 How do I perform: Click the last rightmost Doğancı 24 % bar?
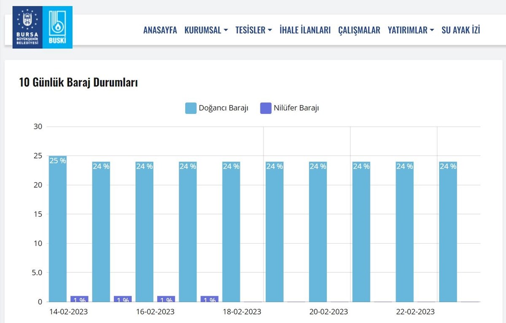click(x=448, y=232)
